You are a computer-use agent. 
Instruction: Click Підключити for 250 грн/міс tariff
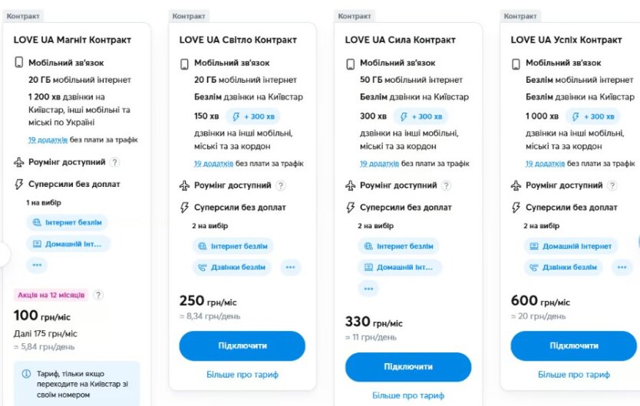[242, 345]
